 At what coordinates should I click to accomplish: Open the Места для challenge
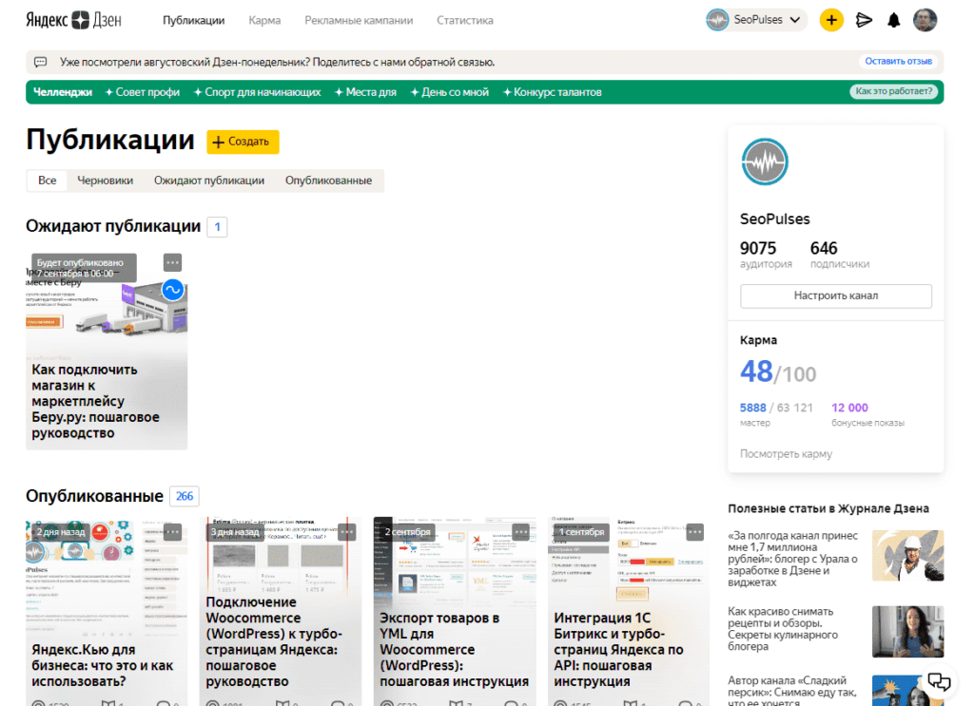pos(365,92)
